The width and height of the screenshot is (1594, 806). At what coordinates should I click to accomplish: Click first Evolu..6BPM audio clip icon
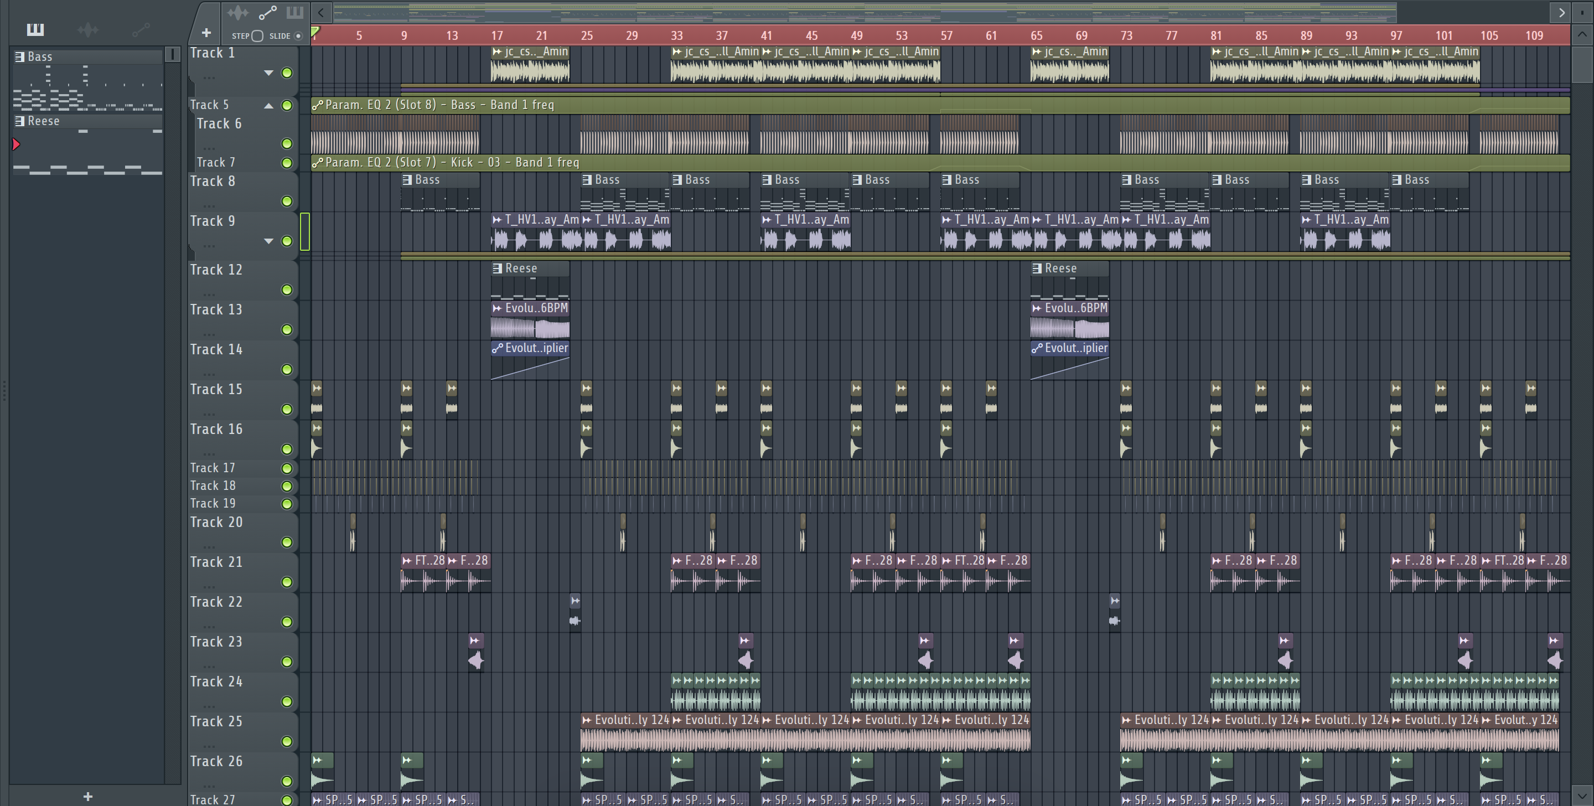point(497,308)
